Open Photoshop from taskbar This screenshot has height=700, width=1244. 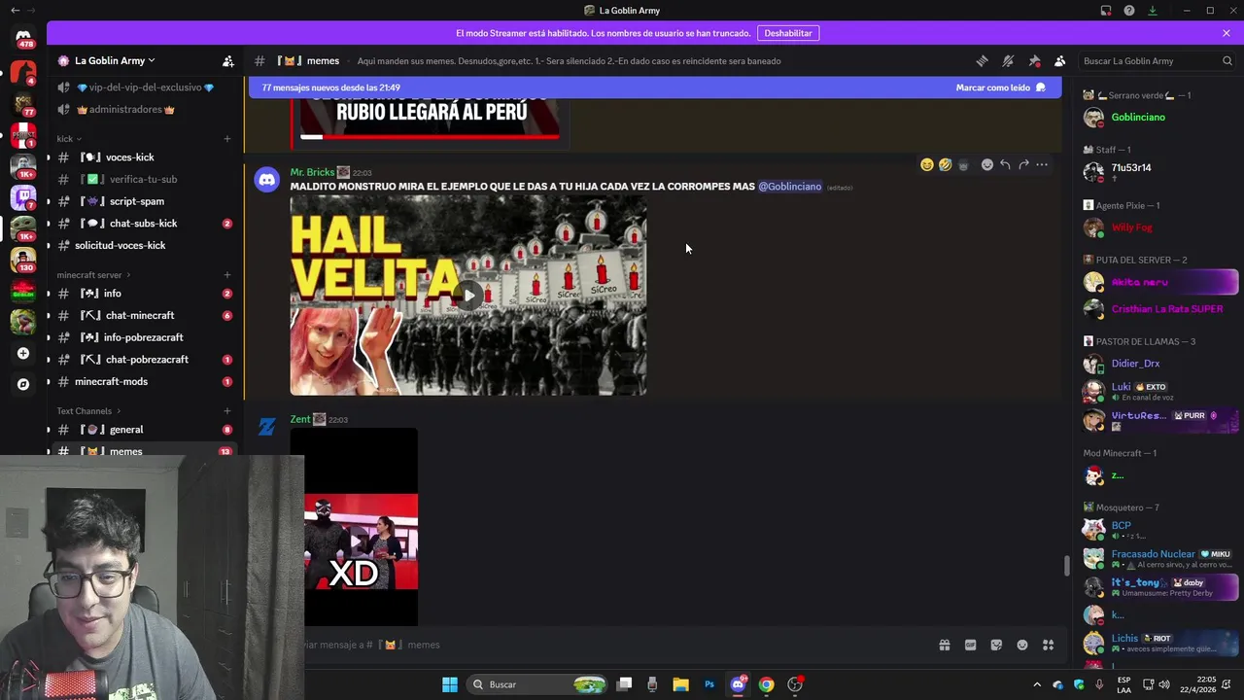(709, 684)
